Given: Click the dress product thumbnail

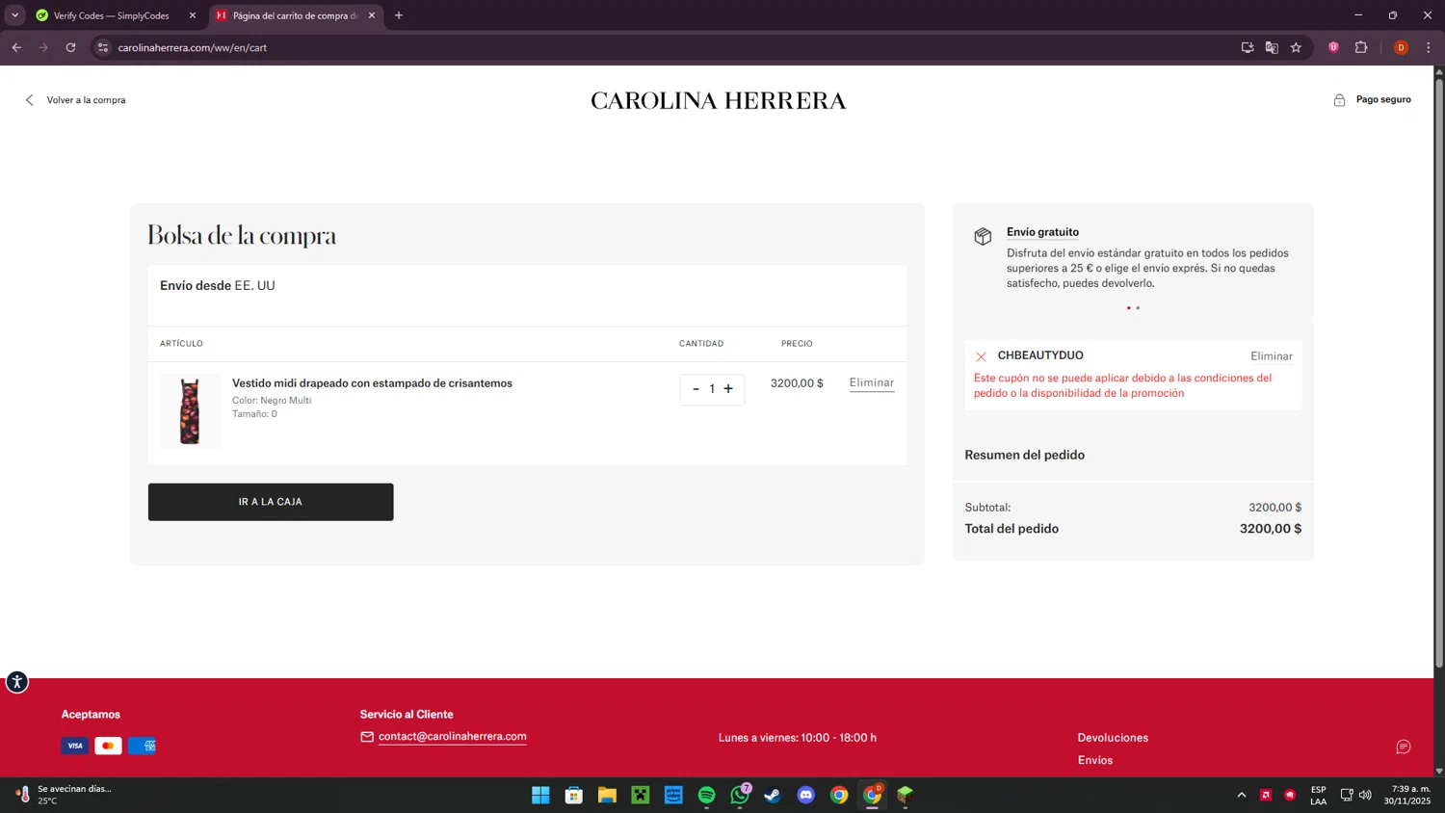Looking at the screenshot, I should pos(190,411).
